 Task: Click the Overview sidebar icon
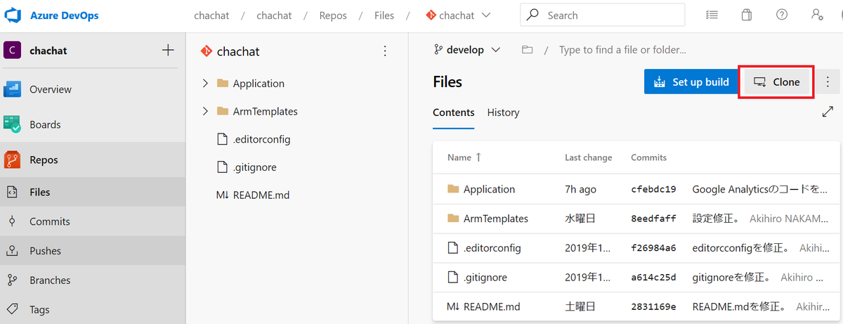tap(13, 89)
